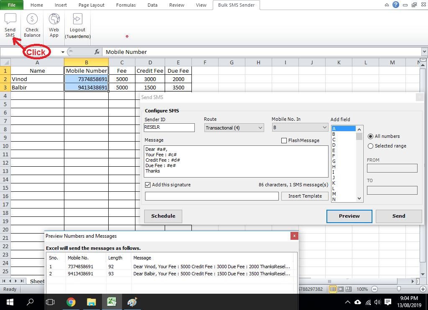This screenshot has width=428, height=310.
Task: Open Excel Help question mark icon
Action: (395, 5)
